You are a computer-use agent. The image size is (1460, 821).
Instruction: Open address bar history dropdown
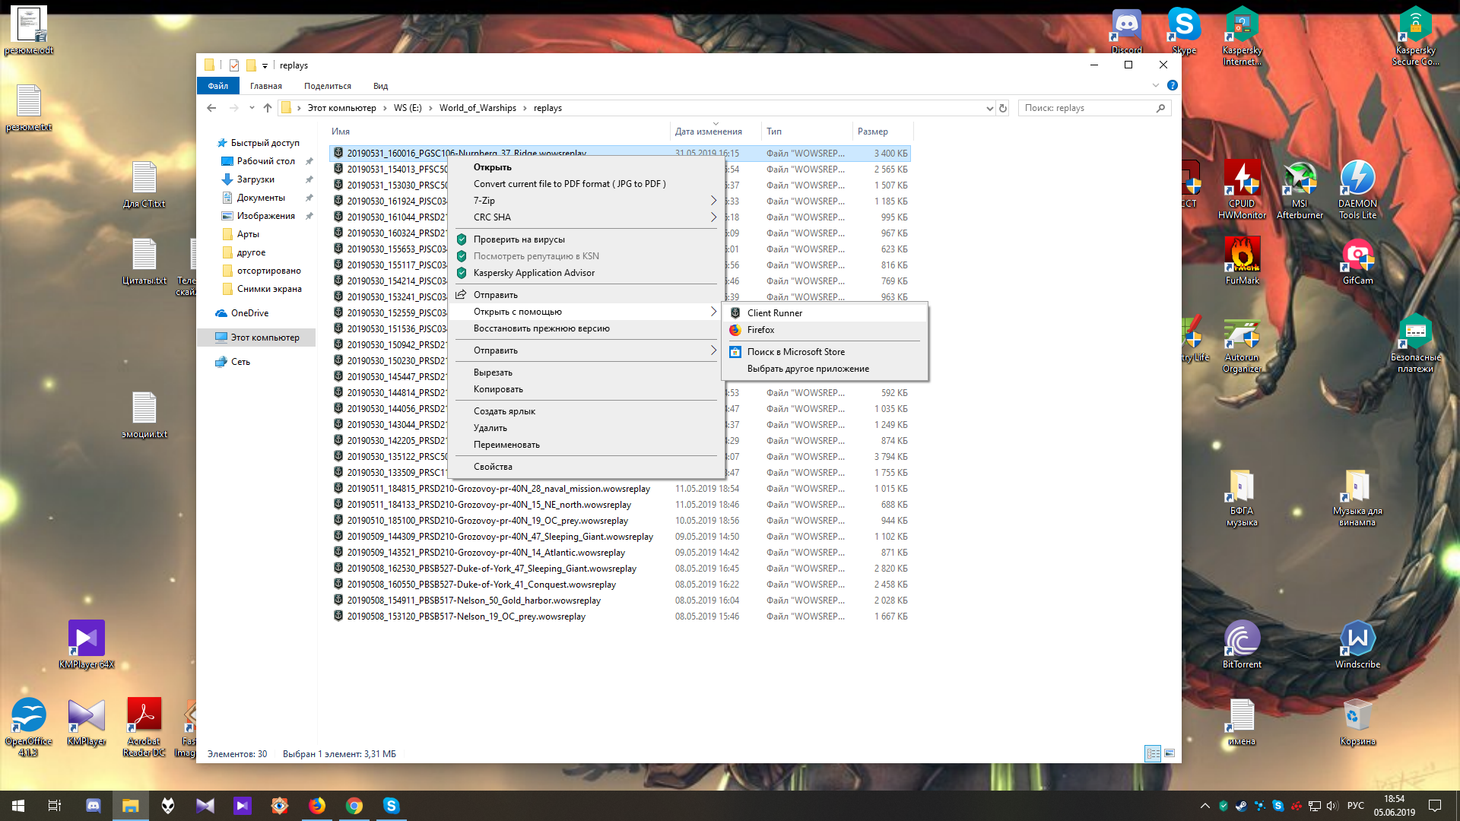[989, 108]
